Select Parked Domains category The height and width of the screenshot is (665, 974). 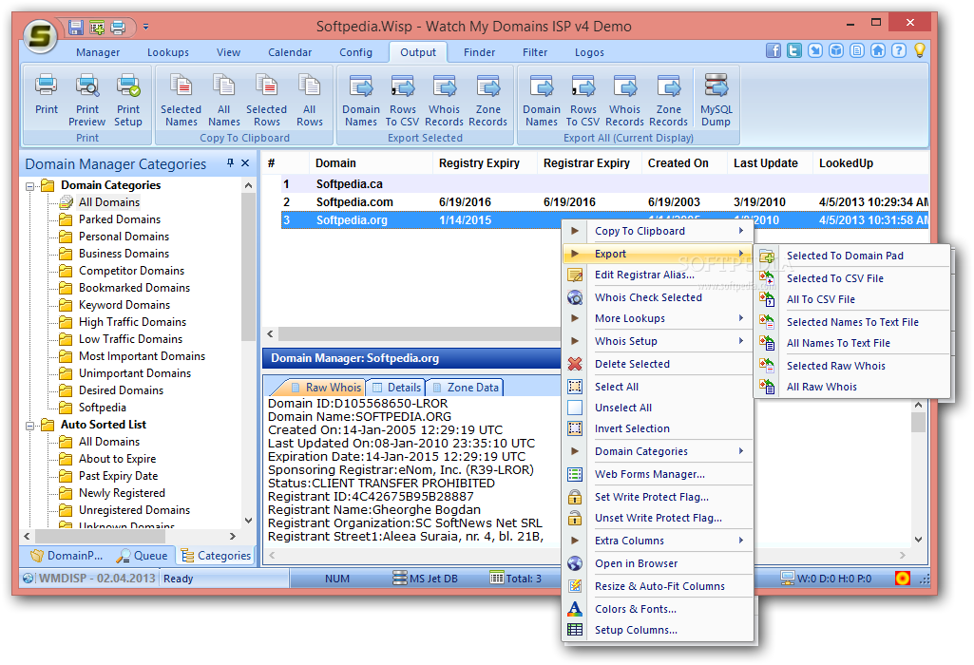pos(120,219)
